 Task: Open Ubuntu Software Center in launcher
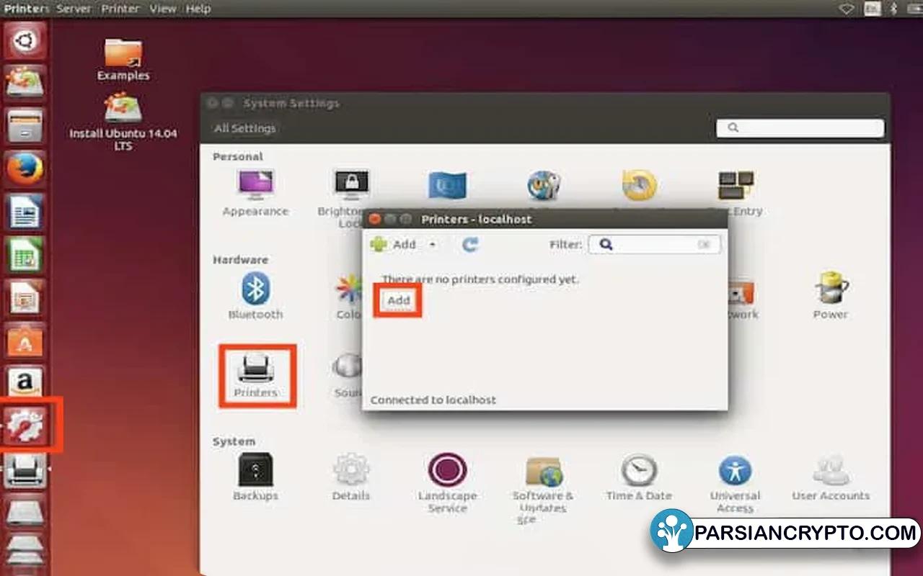click(x=26, y=341)
